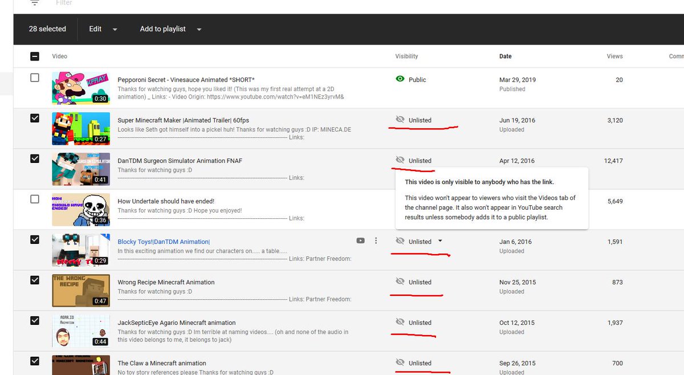Open Super Minecraft Maker Animated Trailer title
Viewport: 684px width, 375px height.
[x=183, y=120]
